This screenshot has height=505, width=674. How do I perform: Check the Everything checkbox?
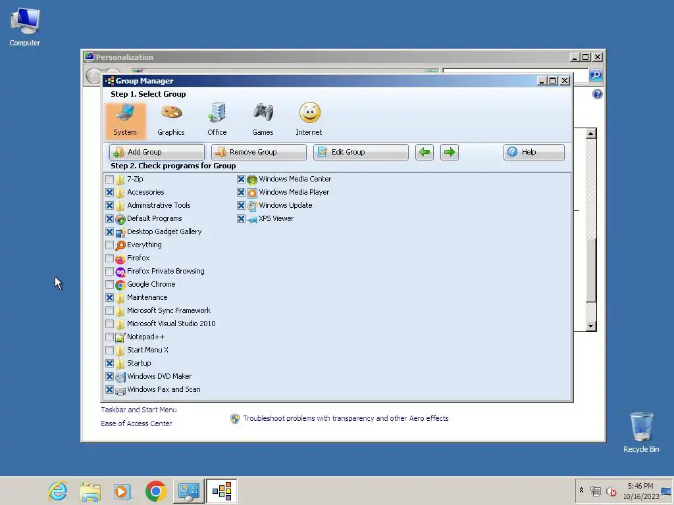tap(110, 245)
